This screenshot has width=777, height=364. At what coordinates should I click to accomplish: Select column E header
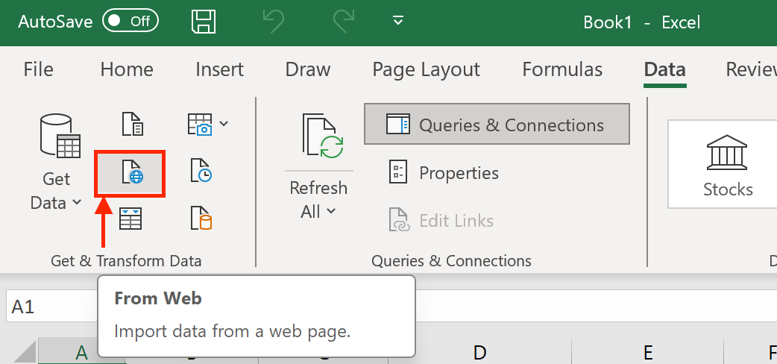coord(647,353)
